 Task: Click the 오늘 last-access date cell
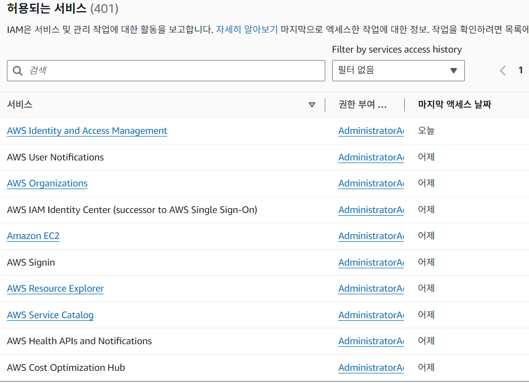(x=426, y=130)
